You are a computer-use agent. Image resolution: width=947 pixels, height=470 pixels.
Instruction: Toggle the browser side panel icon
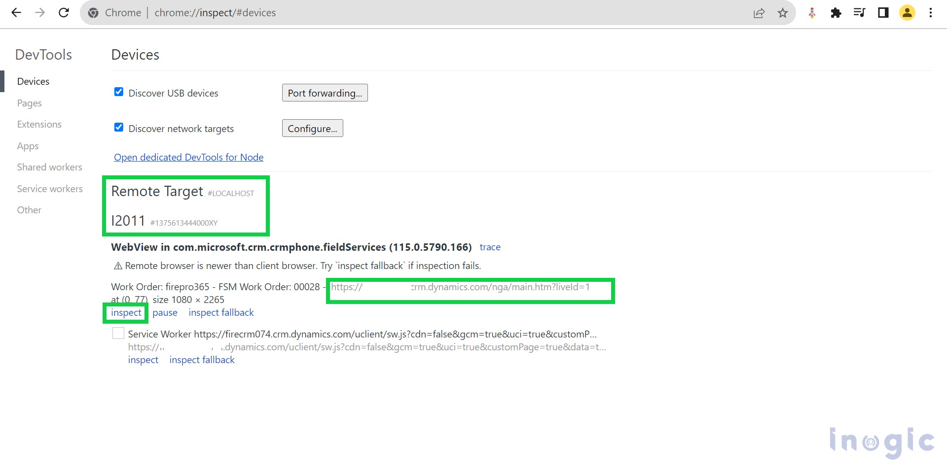coord(883,13)
